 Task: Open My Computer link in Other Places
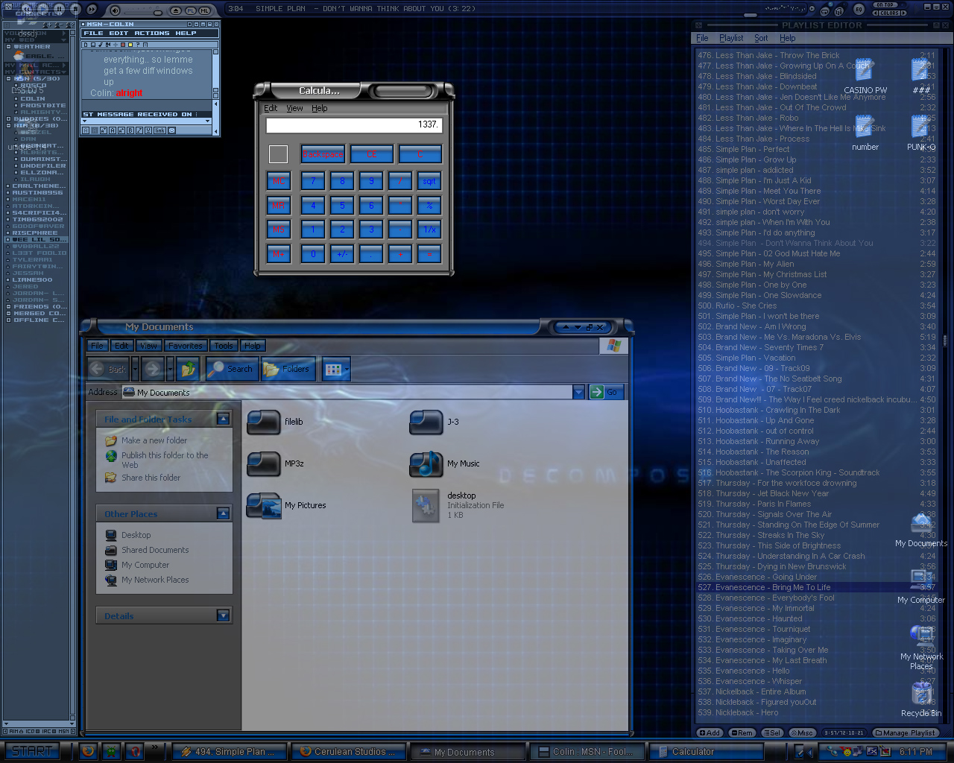145,565
